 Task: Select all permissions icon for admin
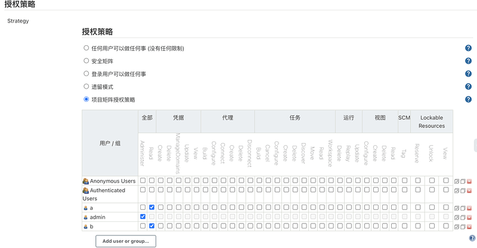point(457,217)
